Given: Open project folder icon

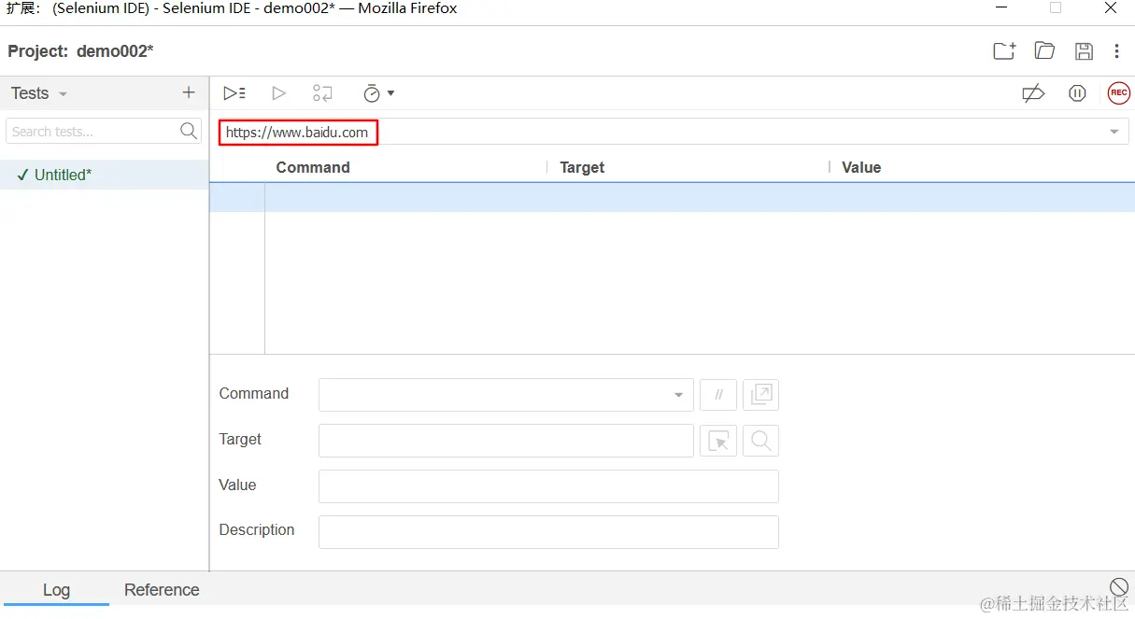Looking at the screenshot, I should [x=1044, y=51].
